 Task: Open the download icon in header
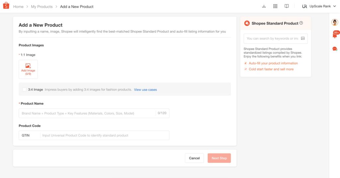[264, 6]
